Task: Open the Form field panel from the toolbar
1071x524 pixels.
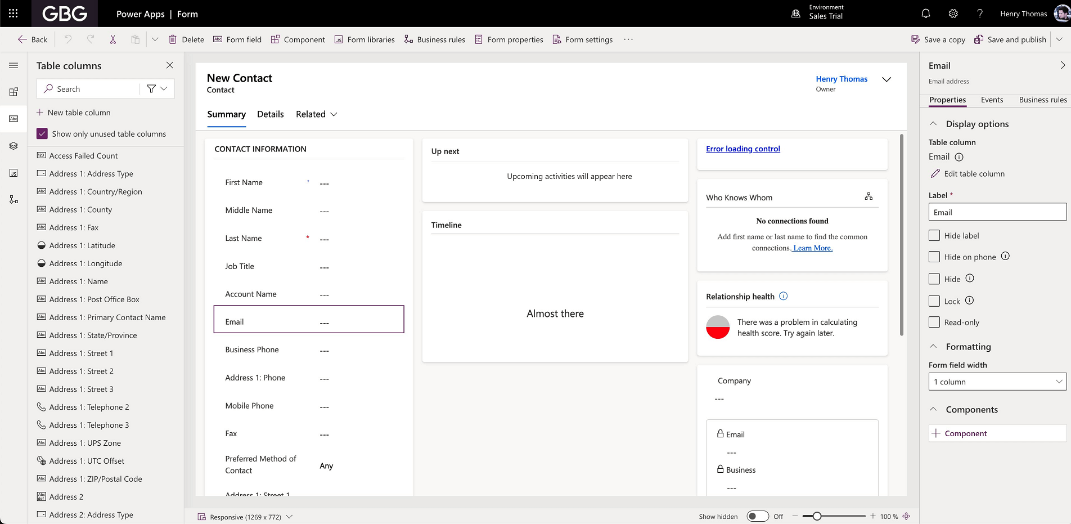Action: point(237,39)
